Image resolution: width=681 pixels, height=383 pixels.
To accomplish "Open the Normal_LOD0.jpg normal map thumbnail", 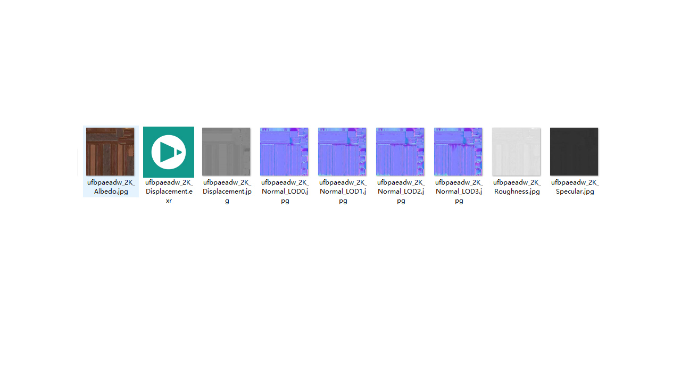I will (x=284, y=152).
